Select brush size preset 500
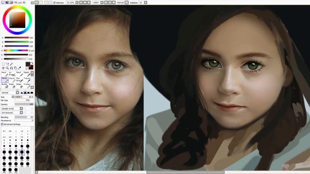This screenshot has width=310, height=174. pos(16,171)
